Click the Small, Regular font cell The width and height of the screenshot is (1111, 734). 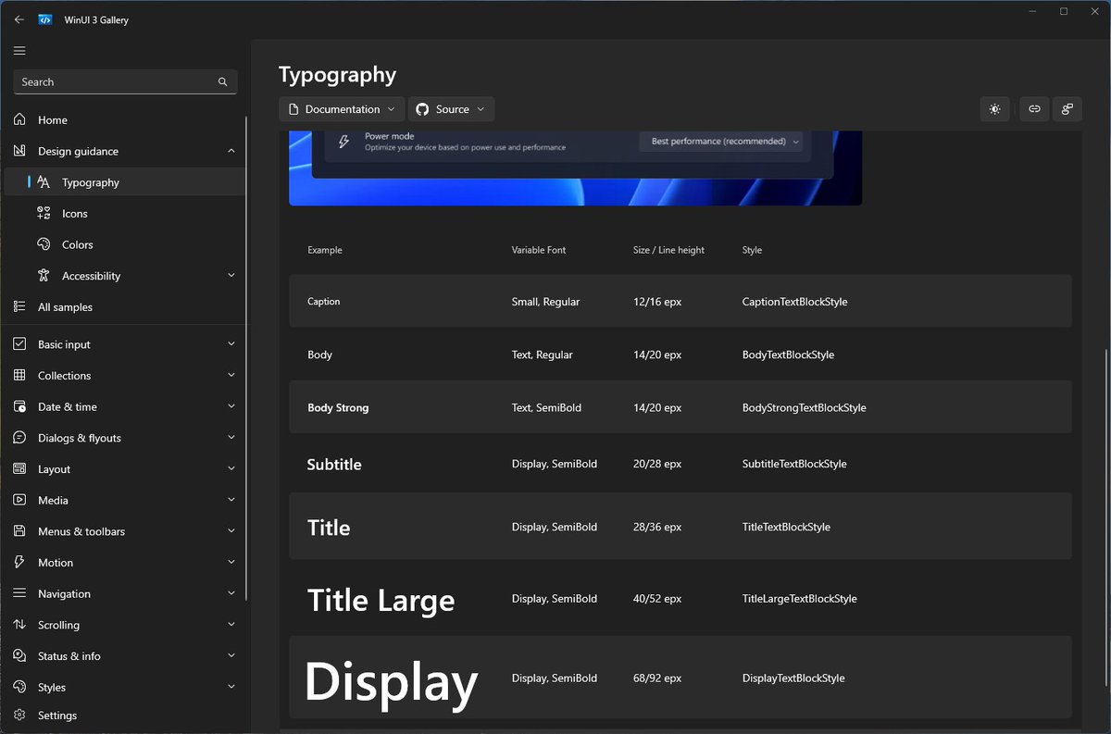(545, 302)
